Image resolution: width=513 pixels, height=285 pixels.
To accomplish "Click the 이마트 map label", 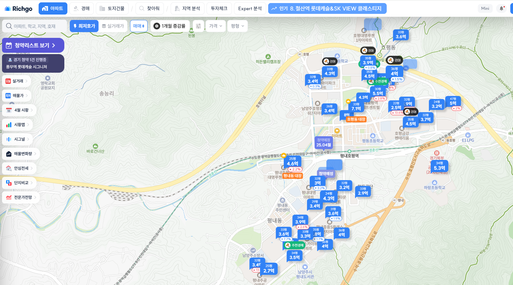I will tap(337, 136).
